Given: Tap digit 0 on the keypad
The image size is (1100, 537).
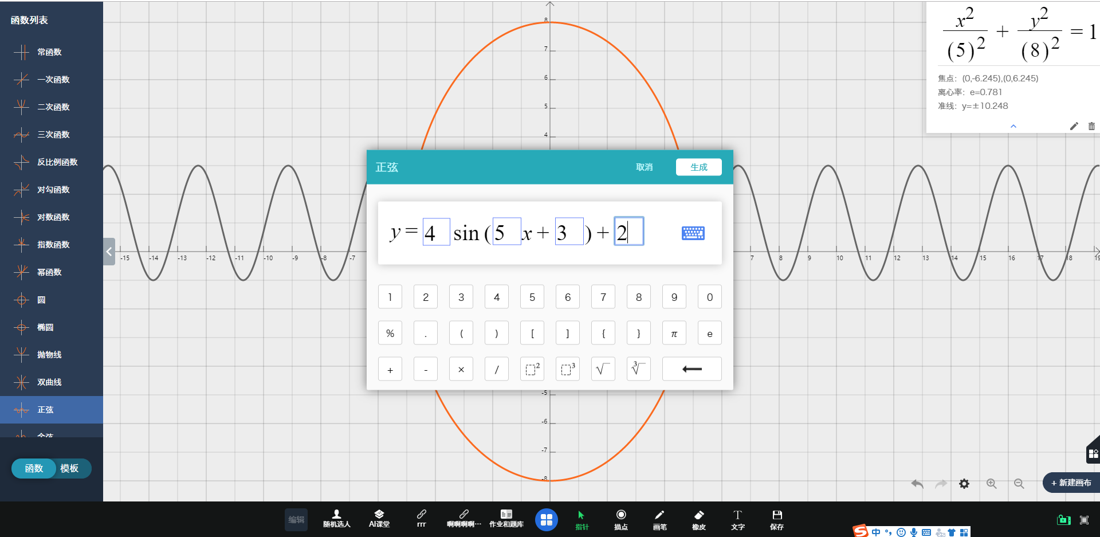Looking at the screenshot, I should point(710,297).
